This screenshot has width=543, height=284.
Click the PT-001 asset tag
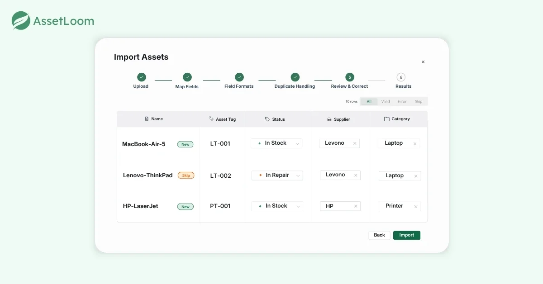coord(220,206)
